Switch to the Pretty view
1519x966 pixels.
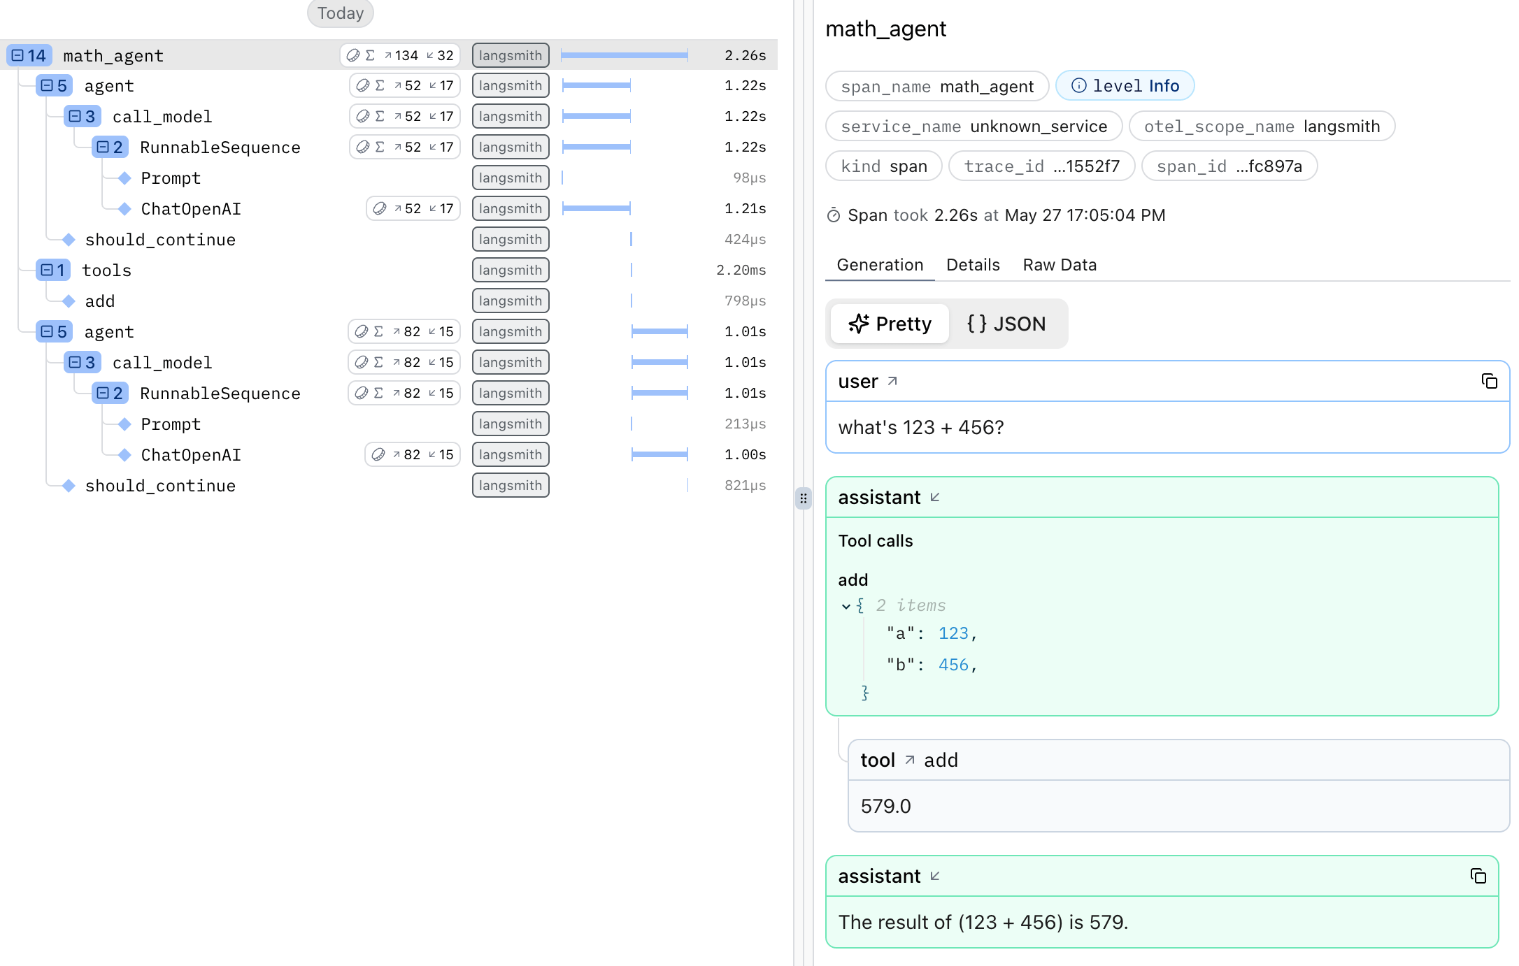click(890, 324)
